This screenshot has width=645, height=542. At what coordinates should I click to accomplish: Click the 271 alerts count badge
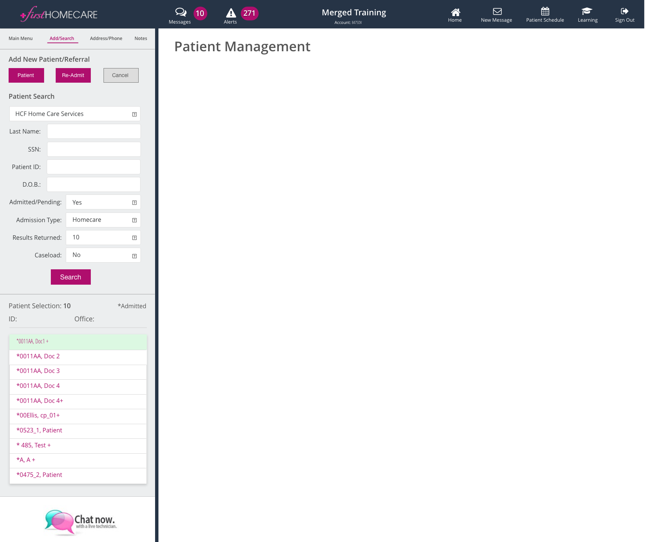click(x=249, y=13)
